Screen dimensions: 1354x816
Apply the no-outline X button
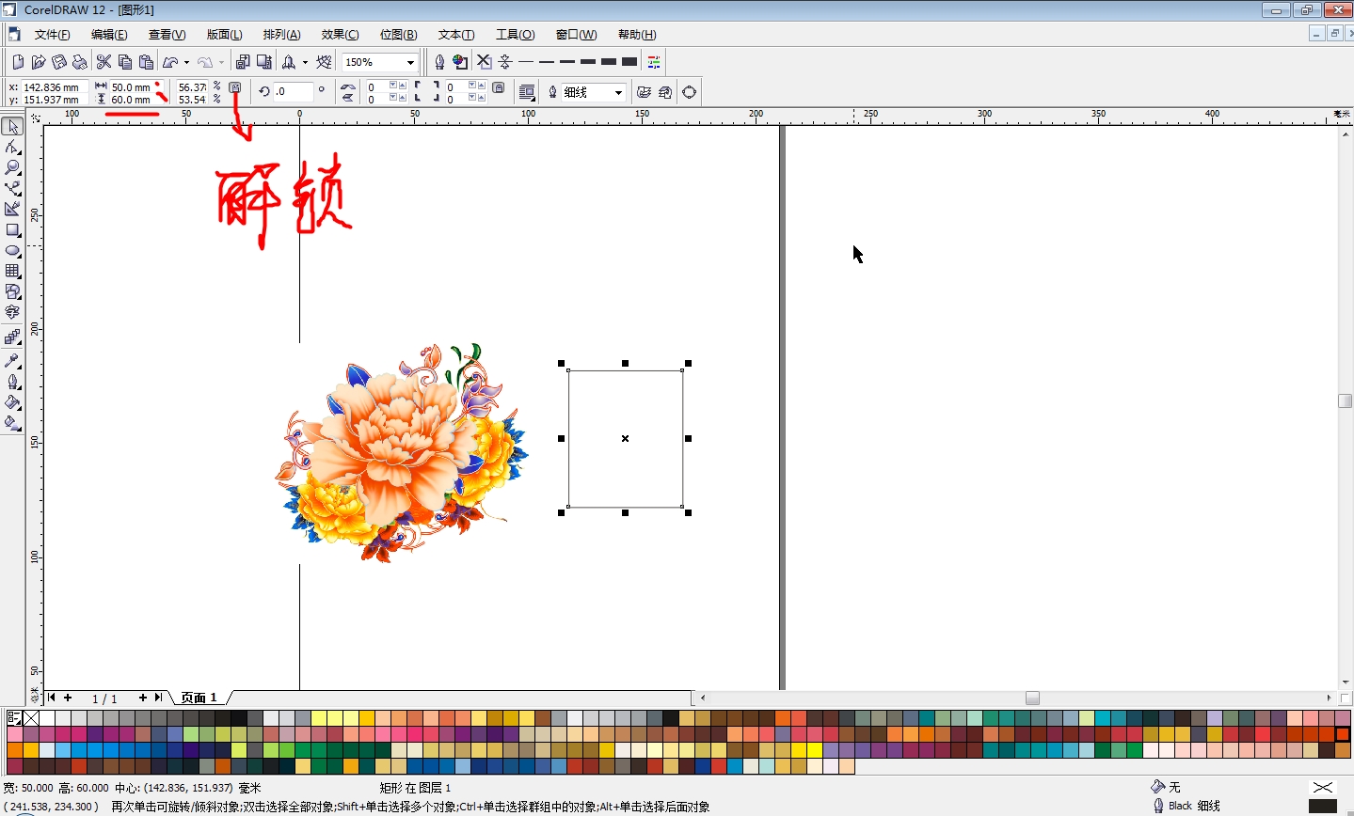pos(485,62)
